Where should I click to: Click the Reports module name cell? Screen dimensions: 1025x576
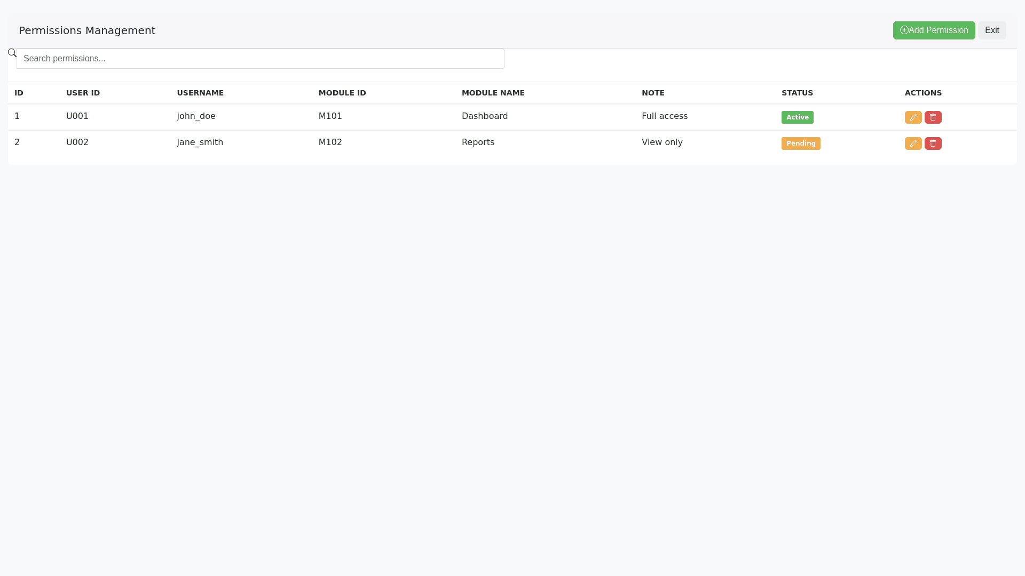[478, 142]
